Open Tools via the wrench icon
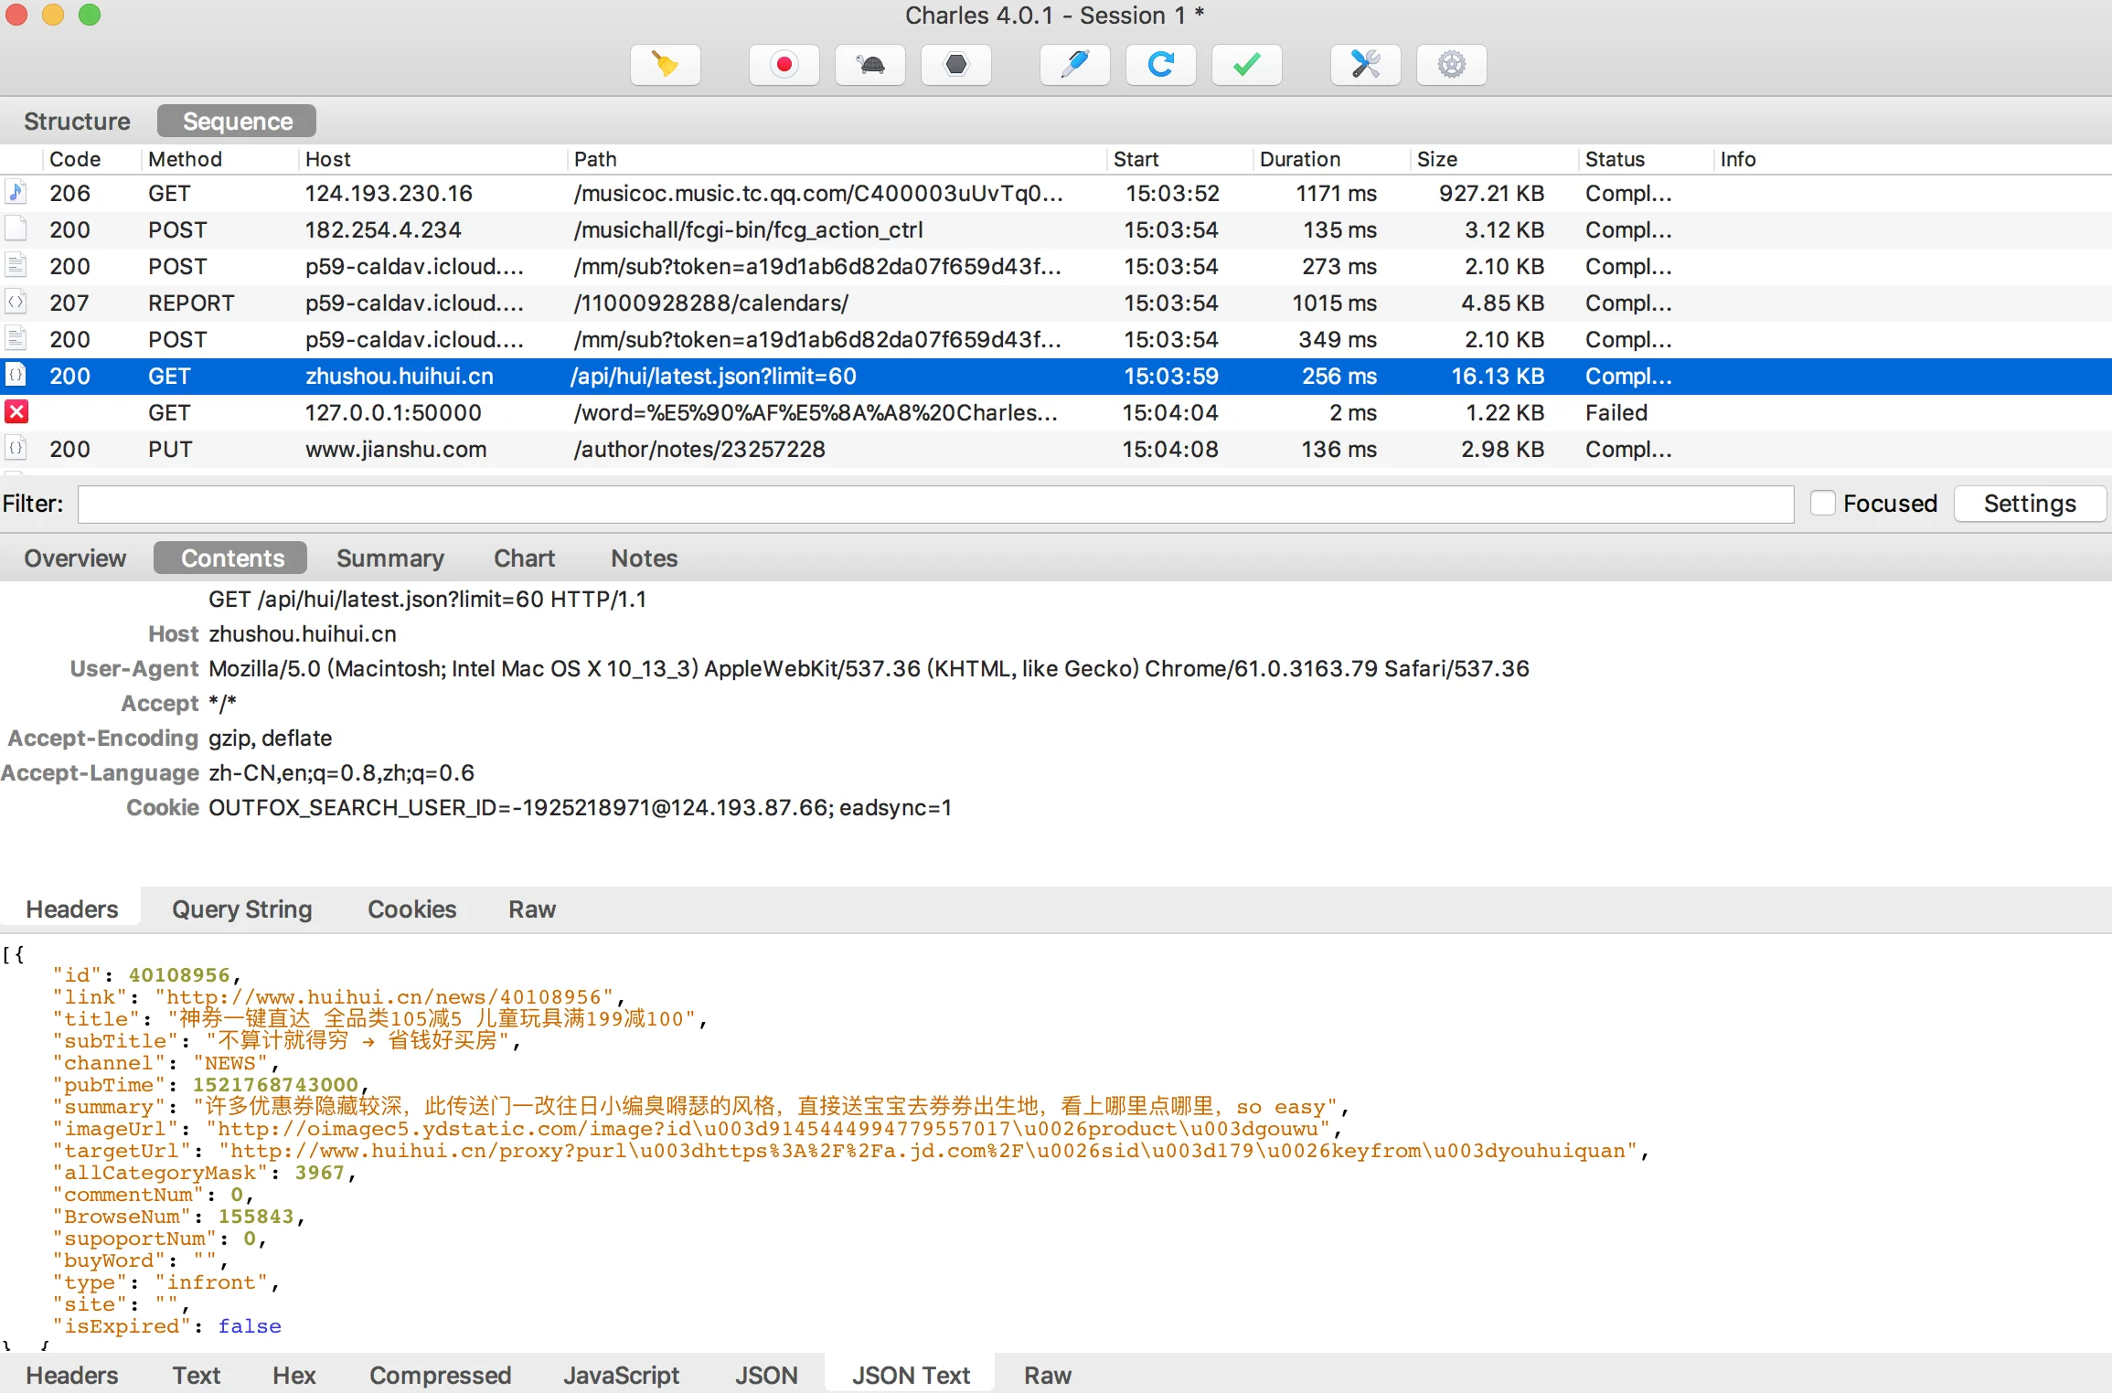The image size is (2112, 1393). click(x=1365, y=65)
